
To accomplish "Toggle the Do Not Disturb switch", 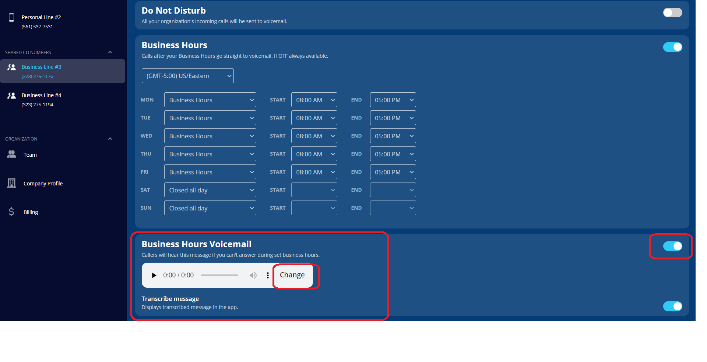I will pos(672,13).
